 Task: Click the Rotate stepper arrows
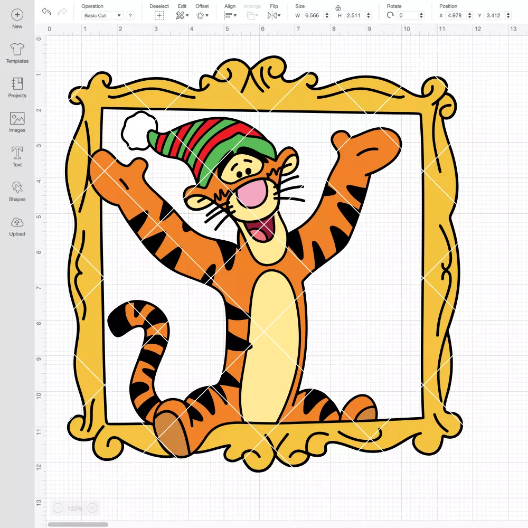tap(421, 15)
